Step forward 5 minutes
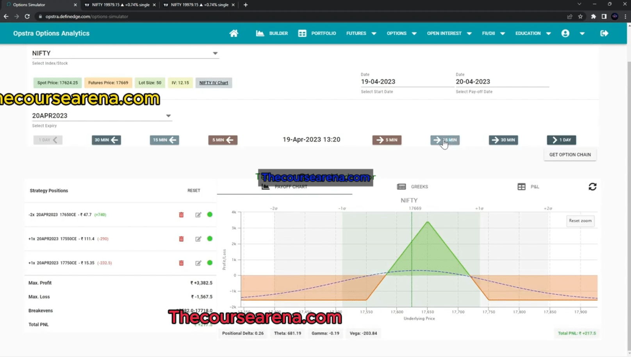The height and width of the screenshot is (357, 631). 387,140
